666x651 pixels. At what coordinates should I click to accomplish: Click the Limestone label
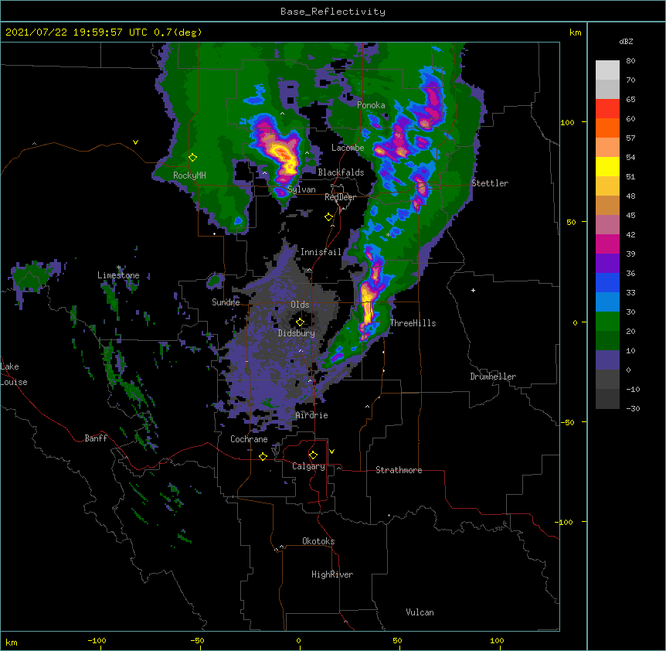click(118, 275)
